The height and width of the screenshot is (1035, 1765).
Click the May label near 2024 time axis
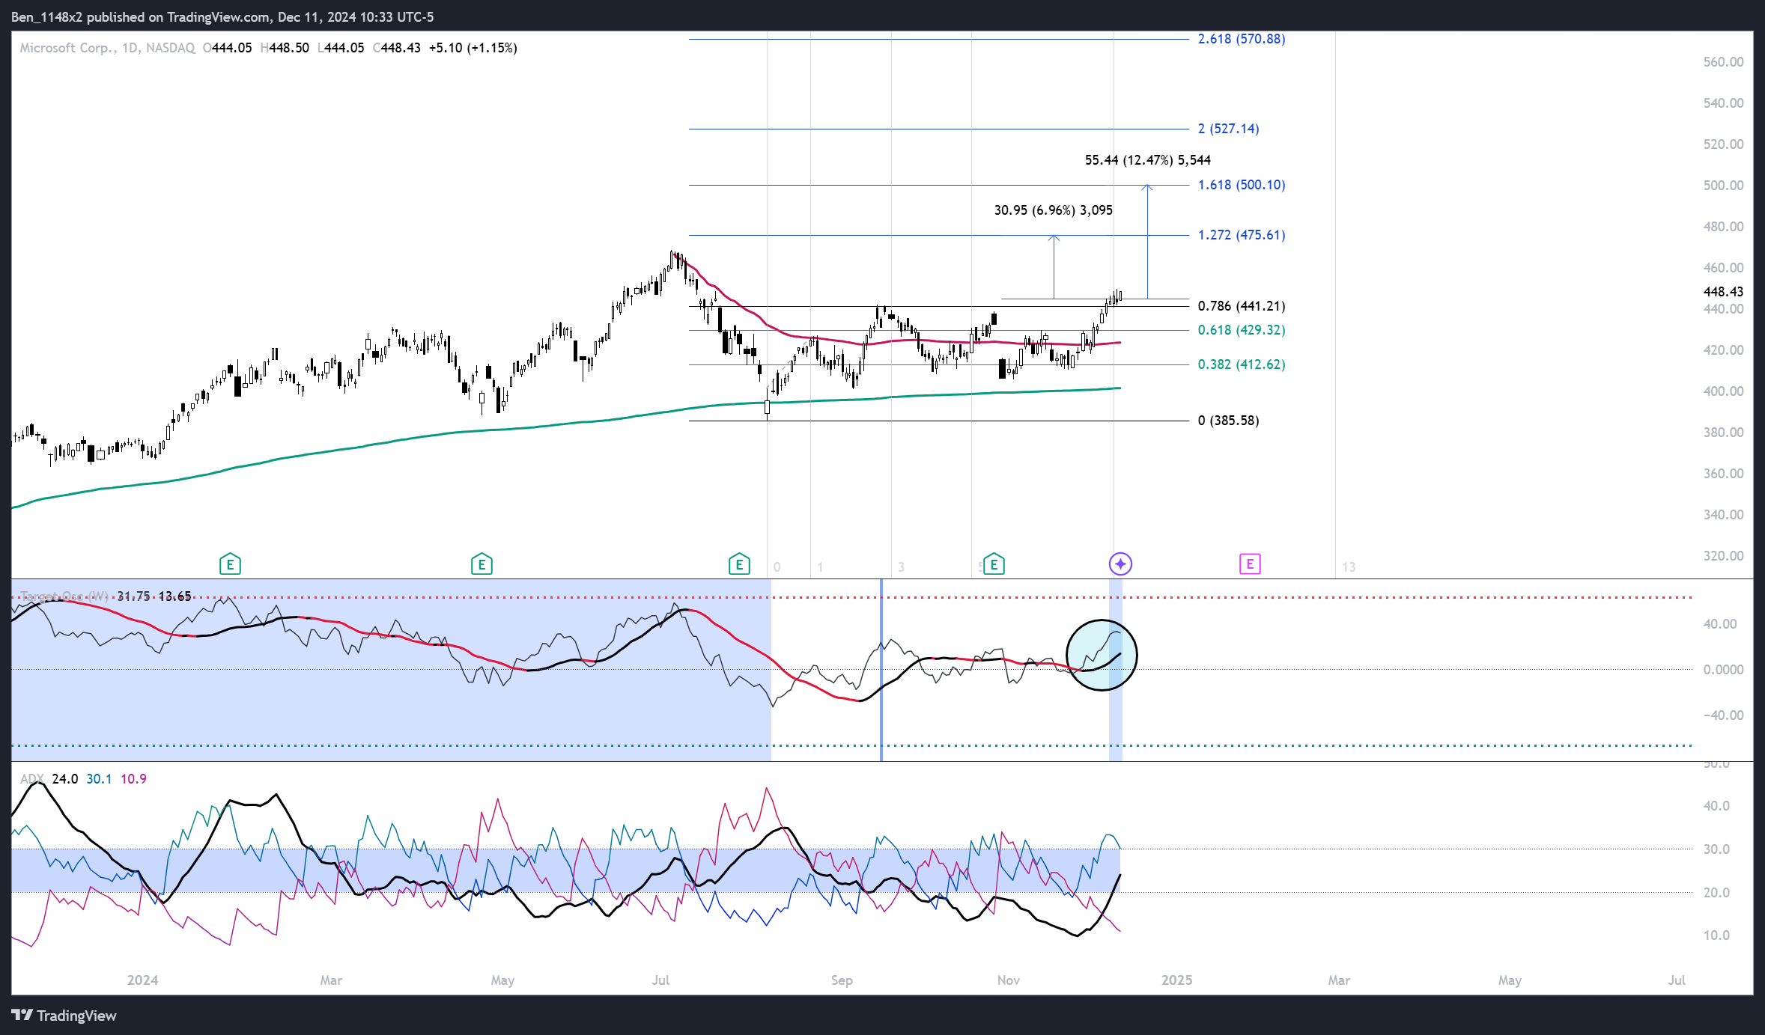[x=502, y=980]
